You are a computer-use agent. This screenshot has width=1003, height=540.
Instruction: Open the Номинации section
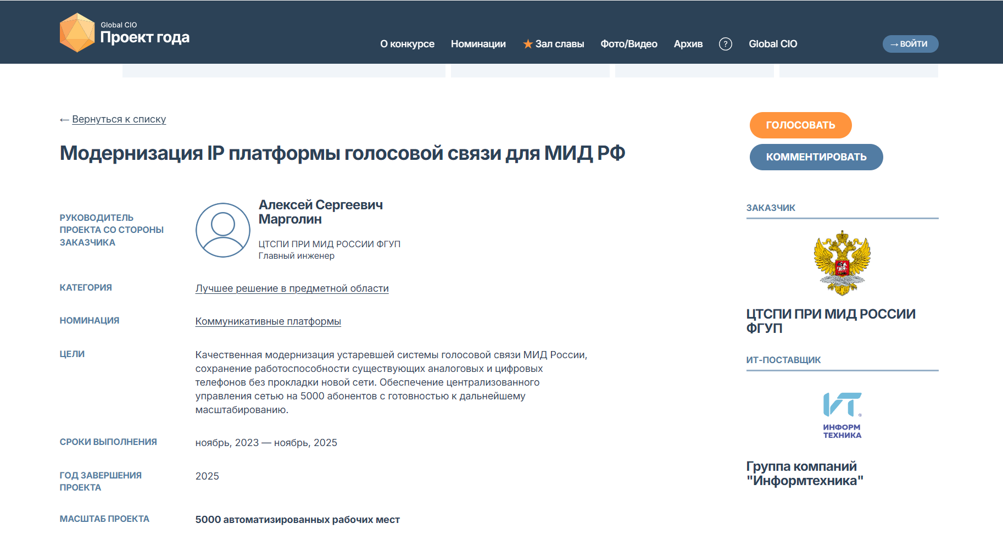tap(478, 44)
